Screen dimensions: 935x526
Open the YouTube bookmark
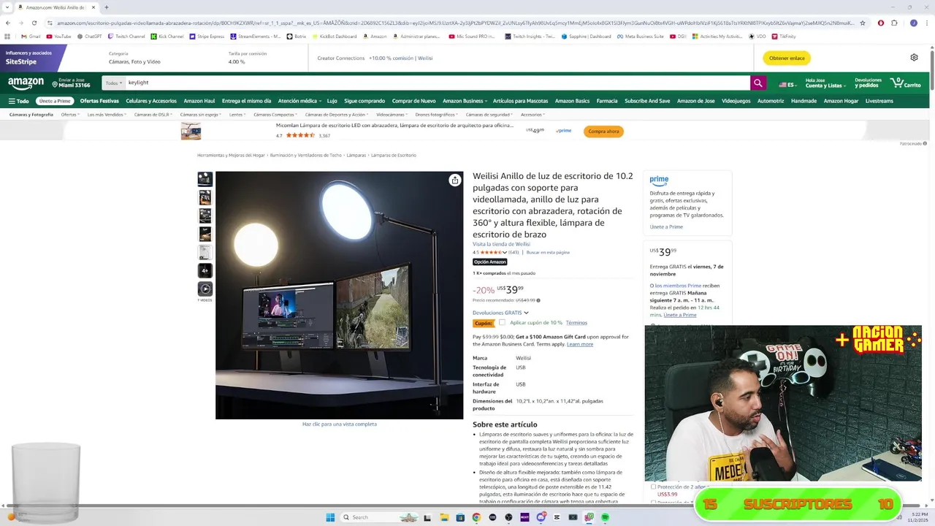[x=59, y=36]
